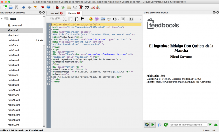Viewport: 219px width, 132px height.
Task: Close the title.xml tab
Action: [79, 13]
